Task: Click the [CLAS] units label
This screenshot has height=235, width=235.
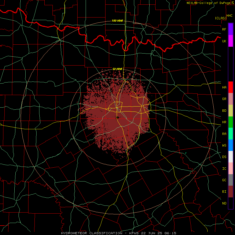Action: [221, 18]
